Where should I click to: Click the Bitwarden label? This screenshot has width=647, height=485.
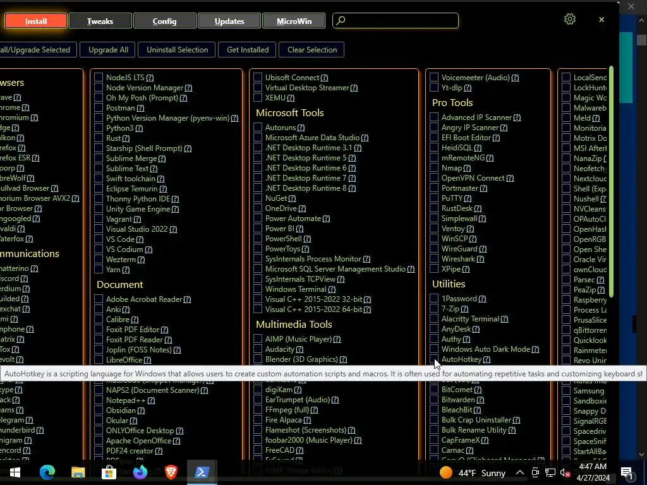point(458,400)
